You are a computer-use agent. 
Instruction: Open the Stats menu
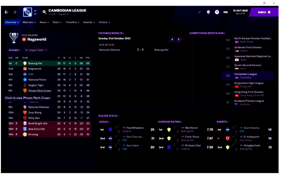point(57,22)
